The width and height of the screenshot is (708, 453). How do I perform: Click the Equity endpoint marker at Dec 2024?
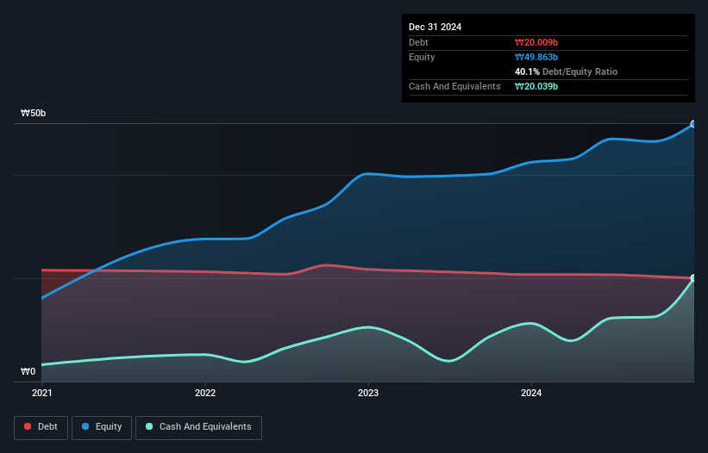coord(693,124)
